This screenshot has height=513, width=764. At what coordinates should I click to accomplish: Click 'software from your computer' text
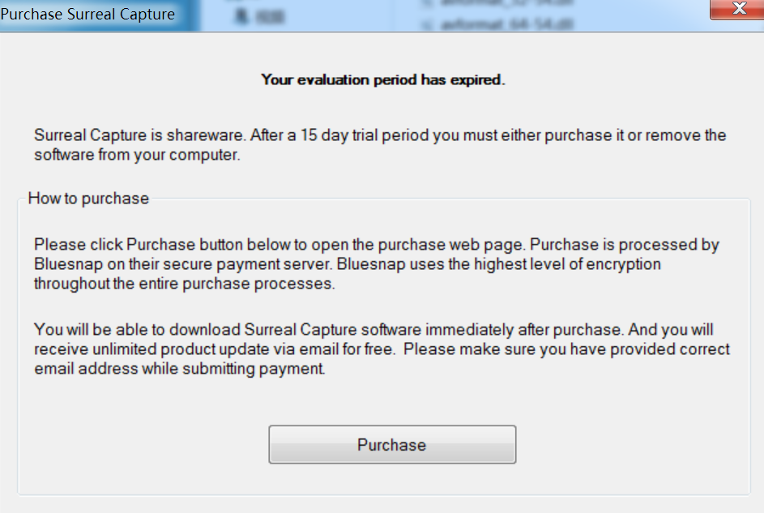point(137,155)
